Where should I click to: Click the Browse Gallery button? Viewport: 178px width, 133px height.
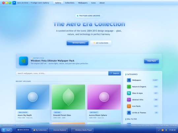click(x=77, y=43)
